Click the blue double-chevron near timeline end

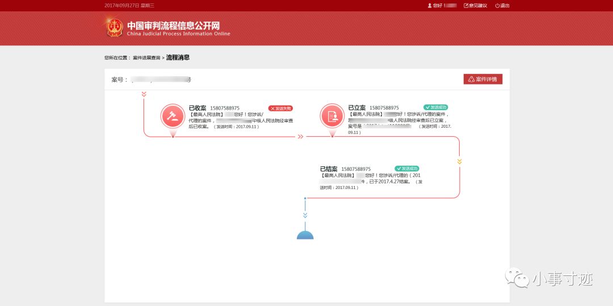(x=305, y=215)
